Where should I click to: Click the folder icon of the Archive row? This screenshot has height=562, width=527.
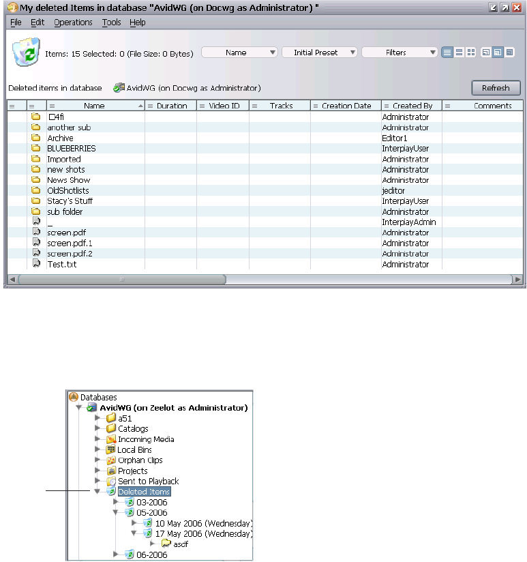coord(36,138)
